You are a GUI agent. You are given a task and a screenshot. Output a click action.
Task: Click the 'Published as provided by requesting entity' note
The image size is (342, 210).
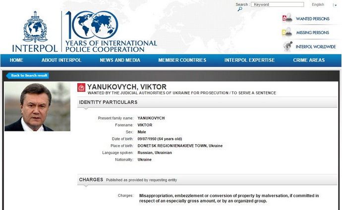tap(141, 180)
